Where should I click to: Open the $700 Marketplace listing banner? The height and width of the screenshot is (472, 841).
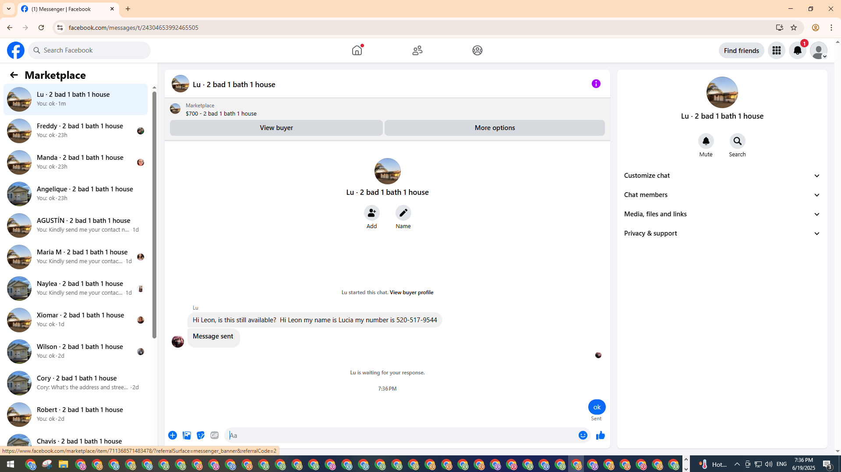click(387, 109)
